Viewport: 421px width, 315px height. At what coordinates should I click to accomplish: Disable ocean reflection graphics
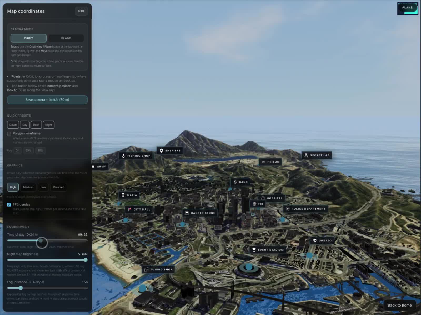(x=58, y=187)
